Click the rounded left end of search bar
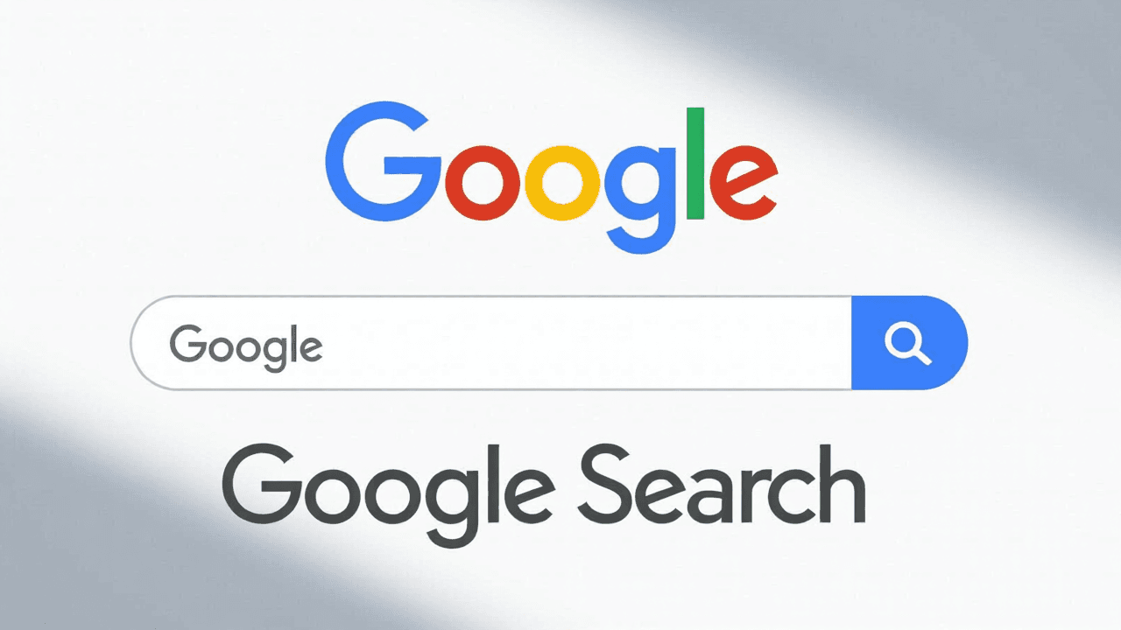This screenshot has width=1121, height=630. pyautogui.click(x=149, y=343)
